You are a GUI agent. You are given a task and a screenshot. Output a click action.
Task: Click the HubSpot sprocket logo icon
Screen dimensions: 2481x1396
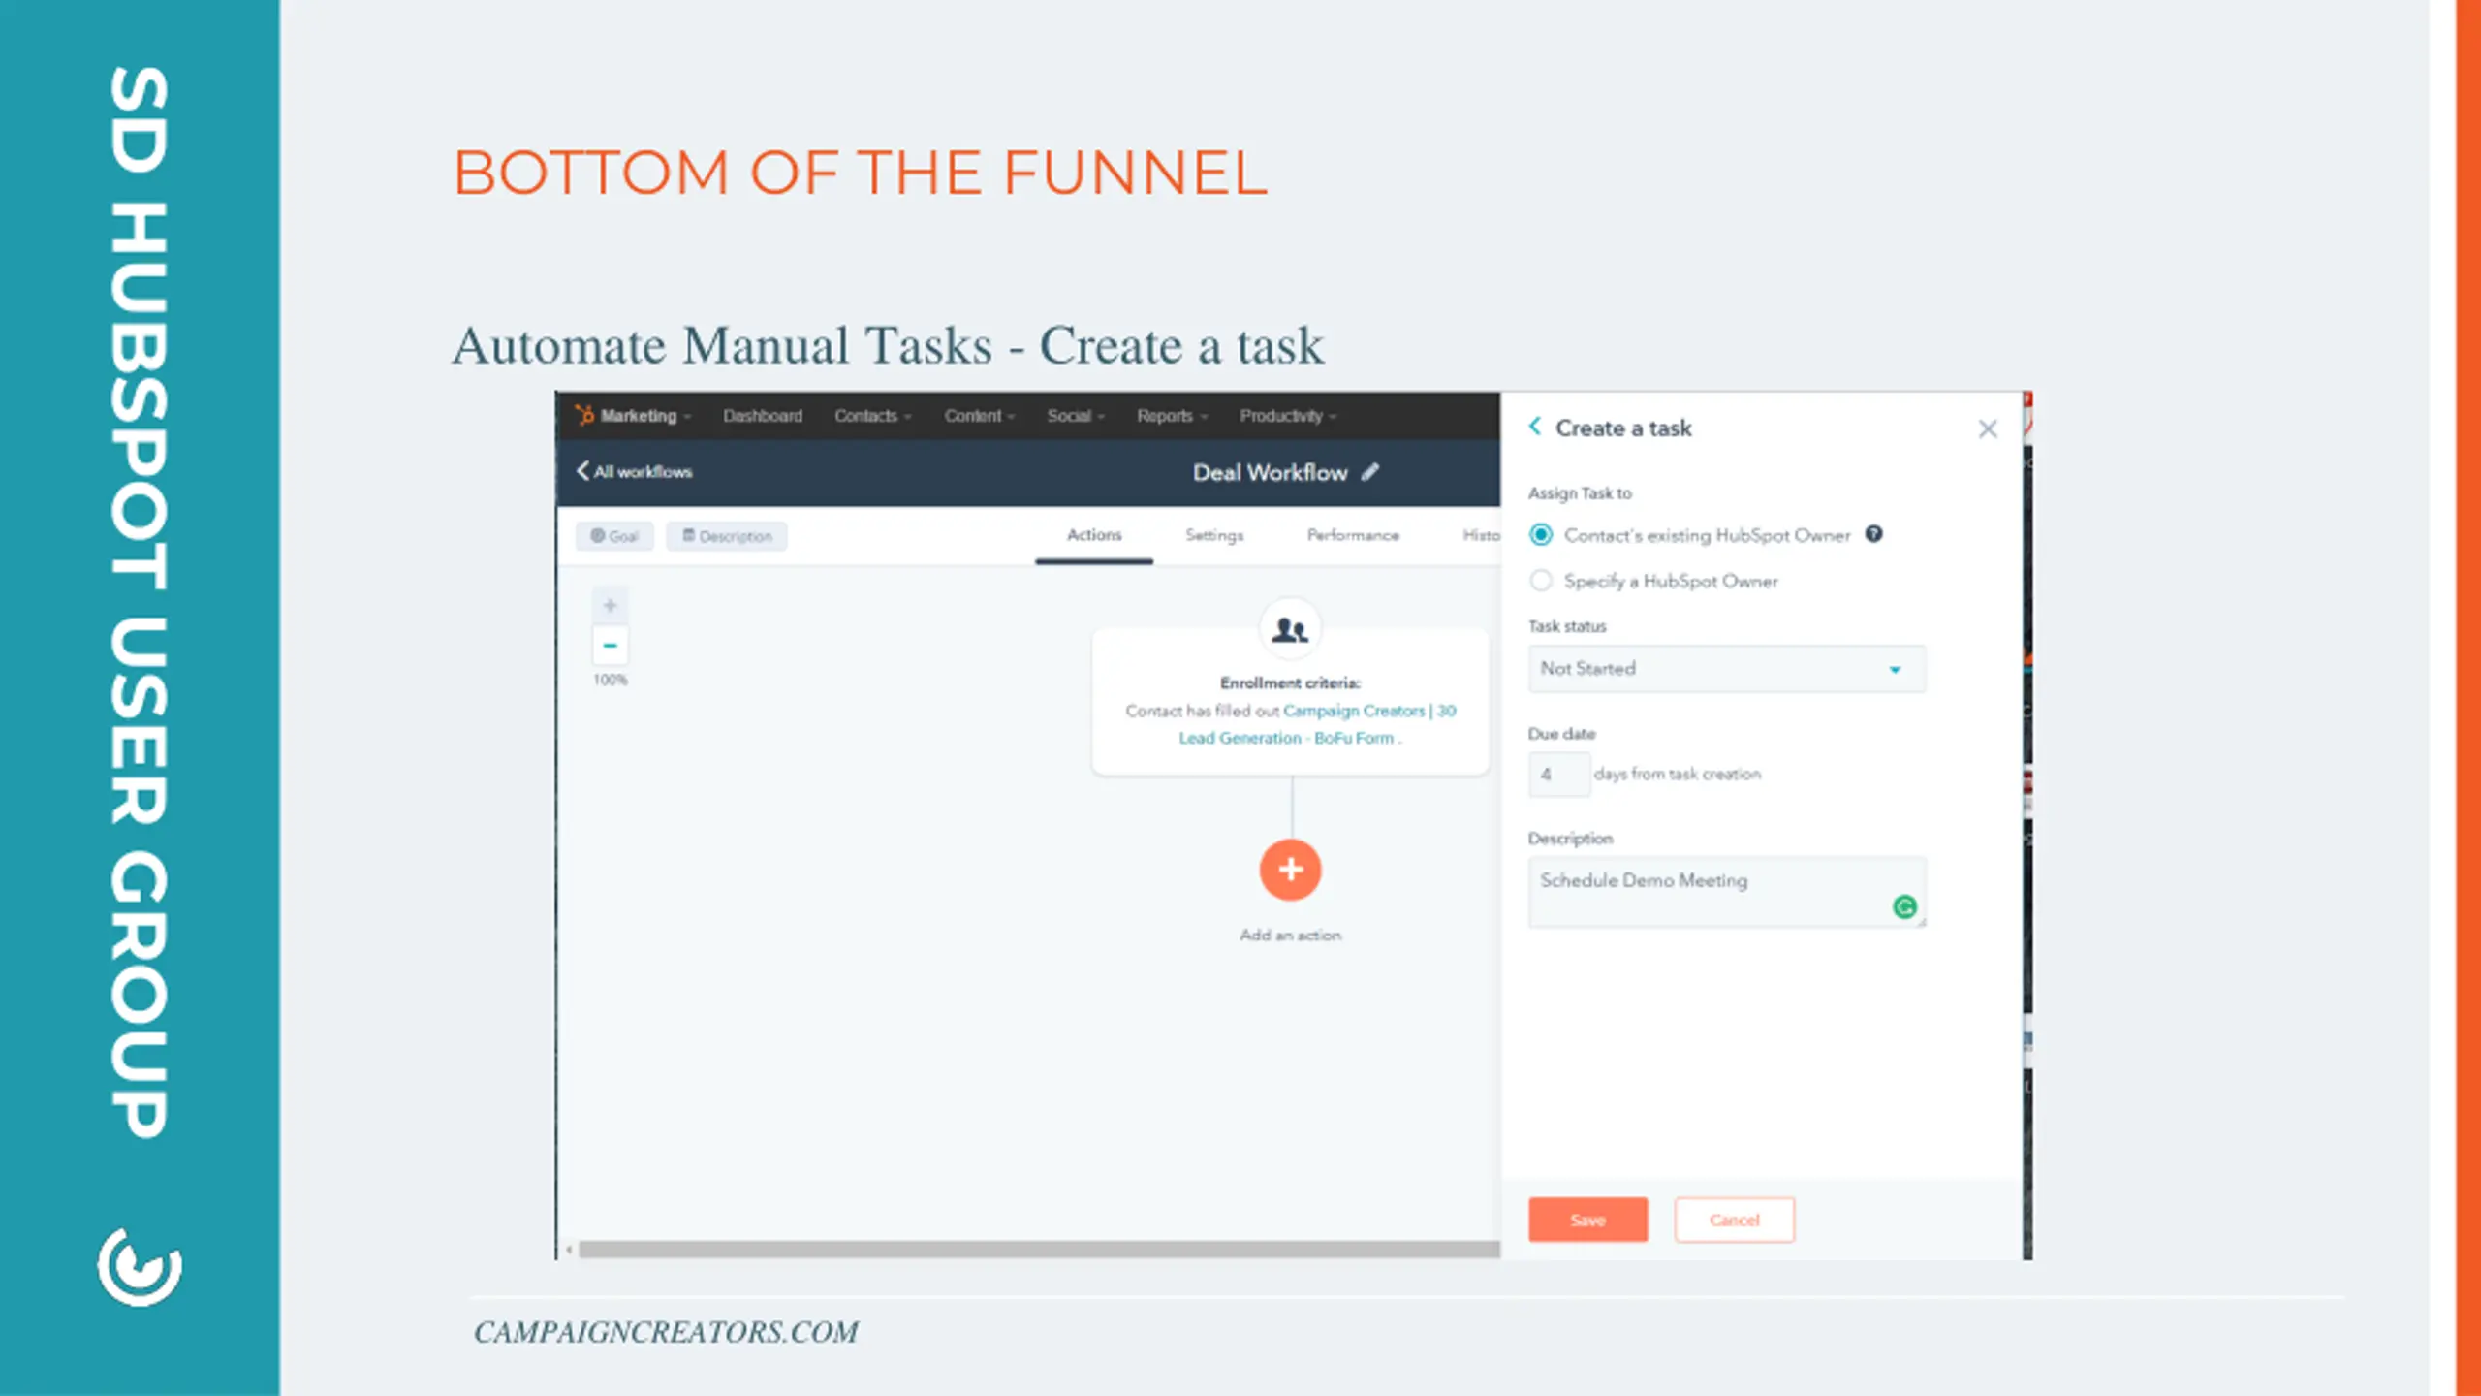(x=583, y=415)
